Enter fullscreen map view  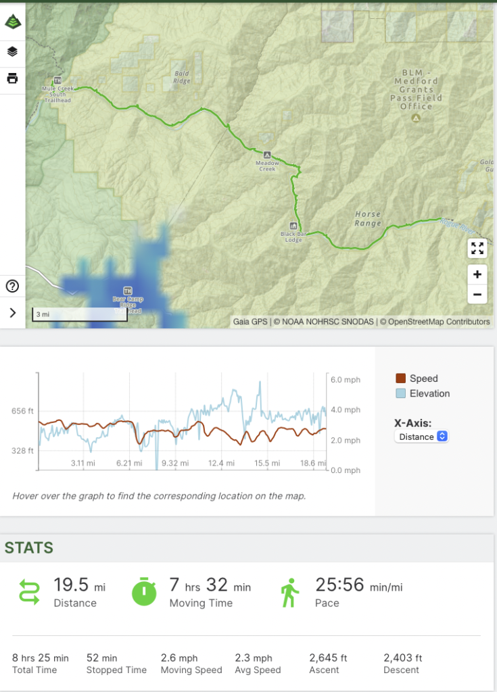[477, 248]
